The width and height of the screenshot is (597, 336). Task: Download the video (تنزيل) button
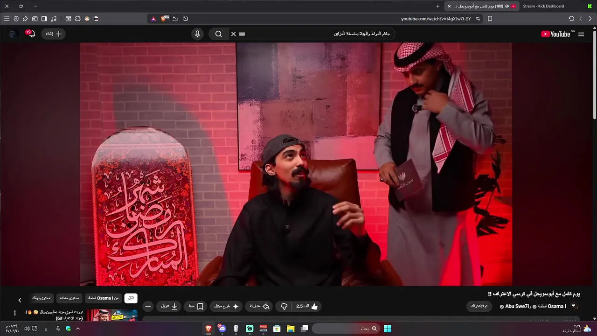tap(169, 306)
